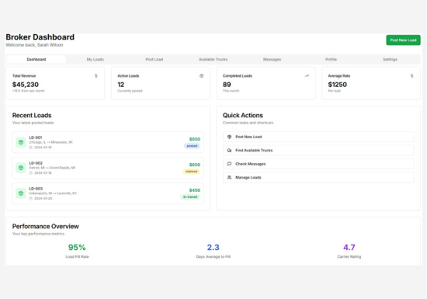Image resolution: width=427 pixels, height=299 pixels.
Task: Click '+15% from last month' text
Action: 28,91
